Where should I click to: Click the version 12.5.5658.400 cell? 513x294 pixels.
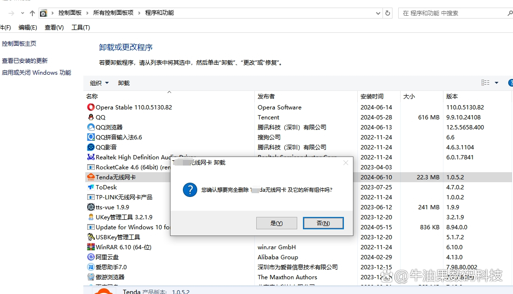(465, 127)
